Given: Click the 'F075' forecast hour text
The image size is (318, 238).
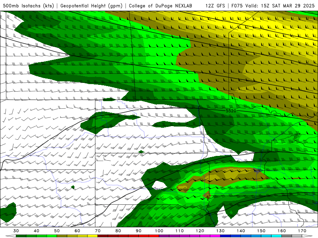Looking at the screenshot, I should coord(237,6).
